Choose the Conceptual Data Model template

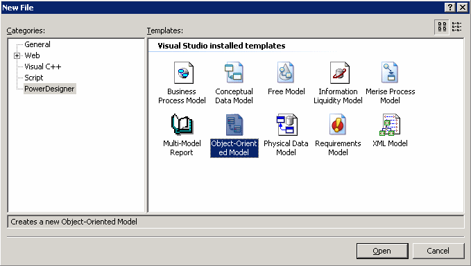pos(234,73)
